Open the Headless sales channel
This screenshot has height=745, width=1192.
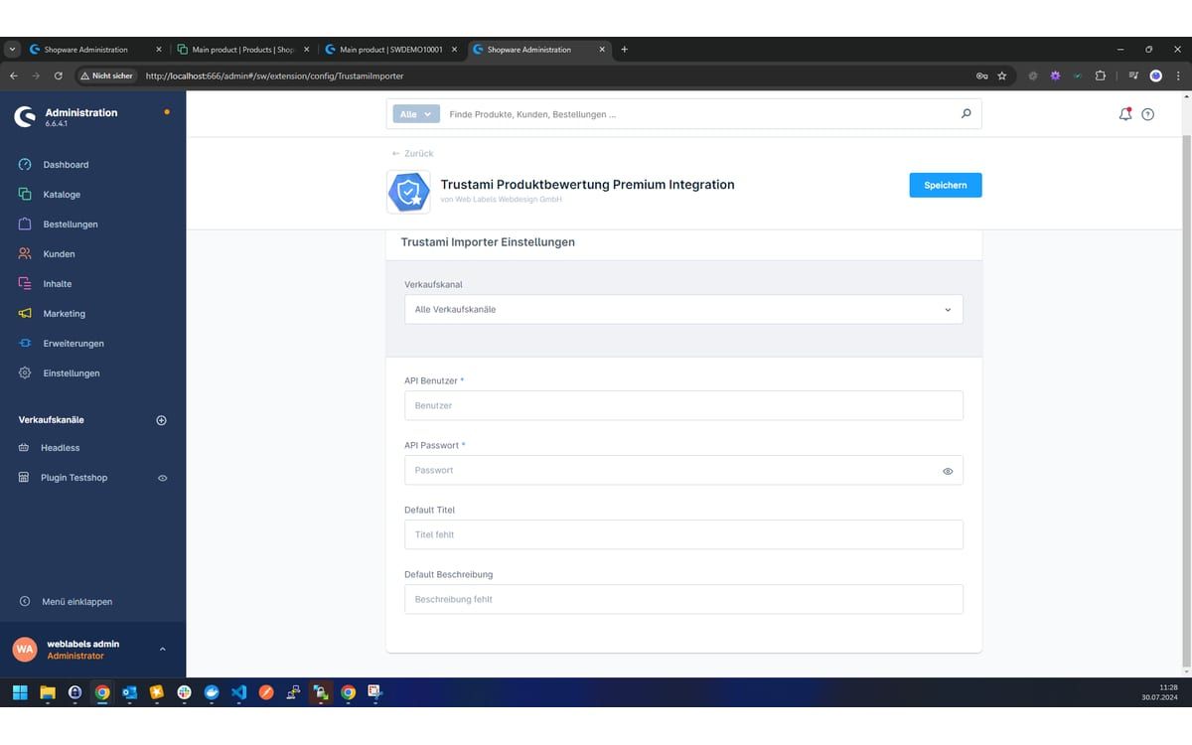(60, 448)
